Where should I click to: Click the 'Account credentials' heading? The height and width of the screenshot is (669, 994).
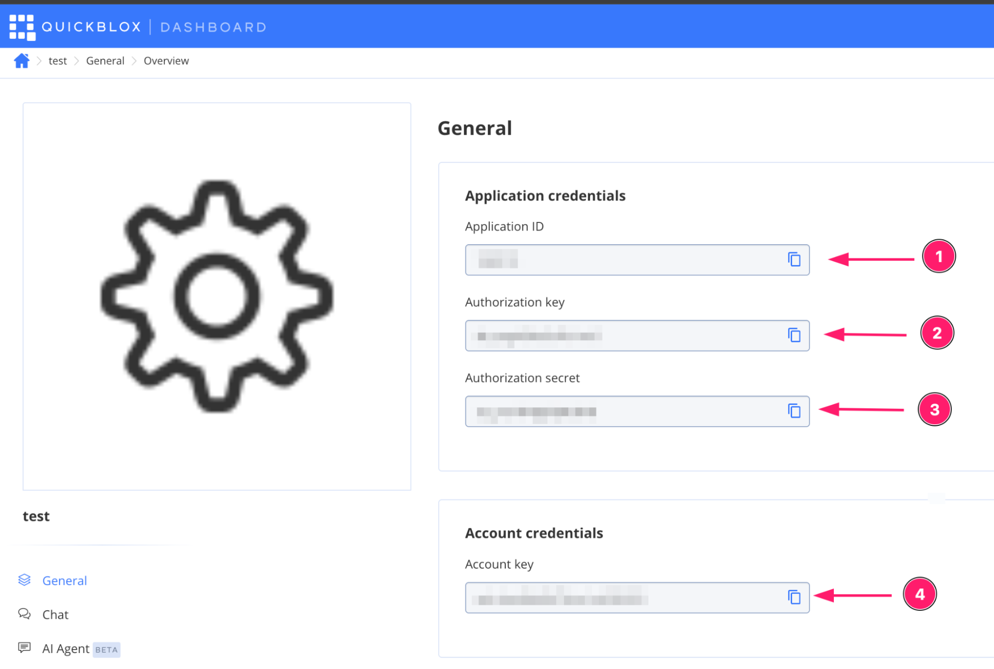tap(534, 533)
